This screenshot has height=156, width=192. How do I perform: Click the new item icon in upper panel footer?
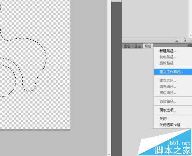tap(177, 40)
